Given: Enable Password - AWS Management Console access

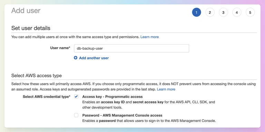Looking at the screenshot, I should (76, 115).
